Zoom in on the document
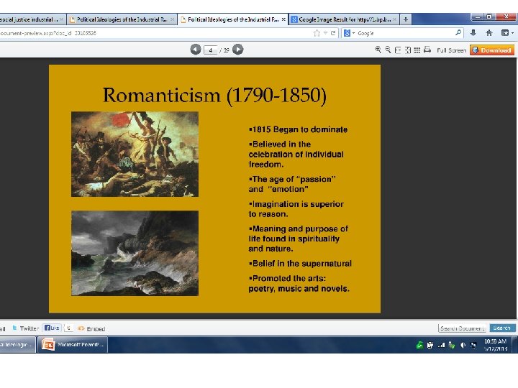518x388 pixels. tap(378, 50)
